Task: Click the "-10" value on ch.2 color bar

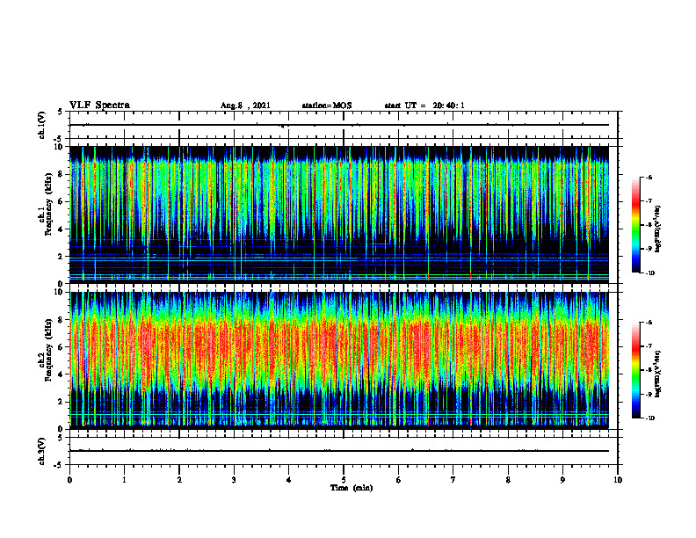Action: [649, 418]
